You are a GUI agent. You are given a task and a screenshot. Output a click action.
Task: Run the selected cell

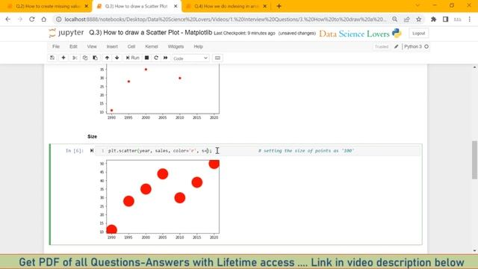133,58
